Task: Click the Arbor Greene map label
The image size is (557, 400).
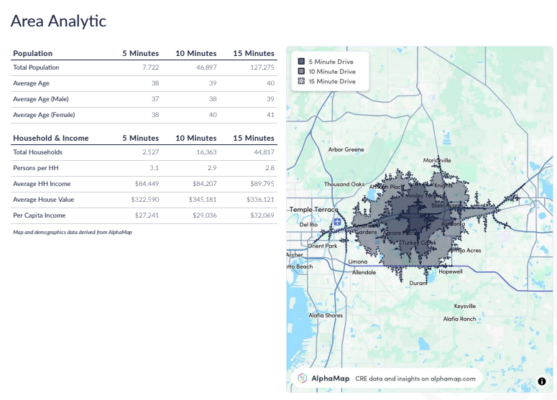Action: [346, 149]
